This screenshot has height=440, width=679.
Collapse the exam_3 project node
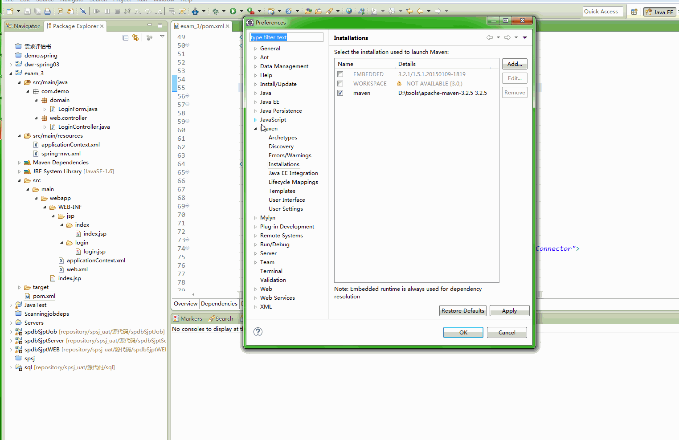pyautogui.click(x=11, y=73)
